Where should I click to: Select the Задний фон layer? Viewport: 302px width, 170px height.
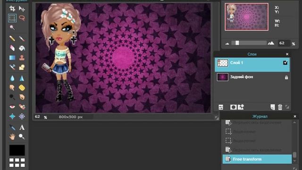coord(252,77)
